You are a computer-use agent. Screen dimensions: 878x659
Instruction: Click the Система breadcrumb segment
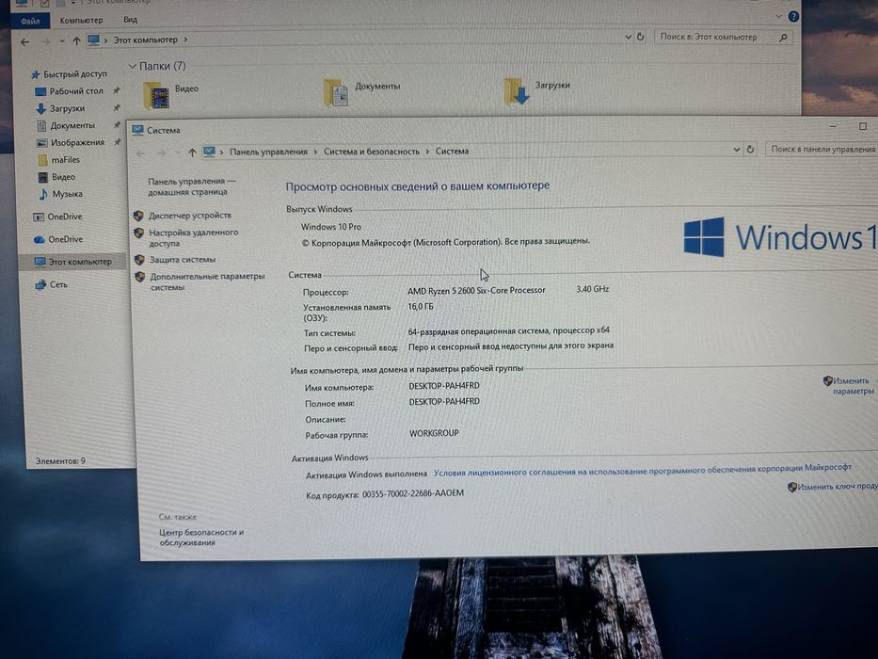point(452,151)
